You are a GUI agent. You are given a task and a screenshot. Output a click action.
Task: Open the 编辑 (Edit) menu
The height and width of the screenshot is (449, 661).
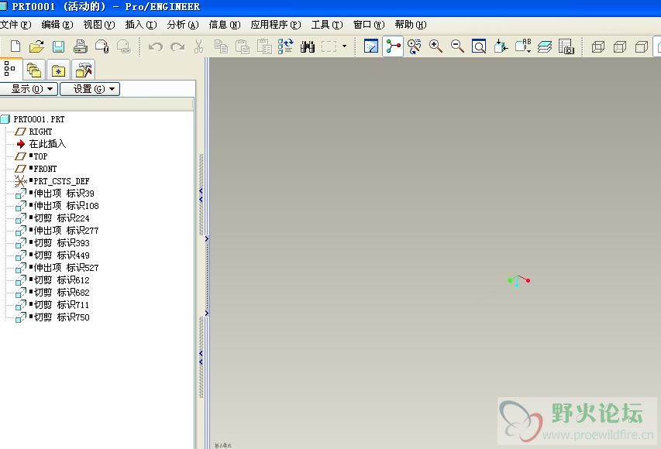point(57,25)
